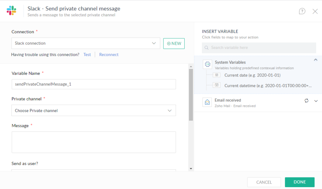This screenshot has width=322, height=189.
Task: Click the 'Email received' section title
Action: [x=228, y=100]
